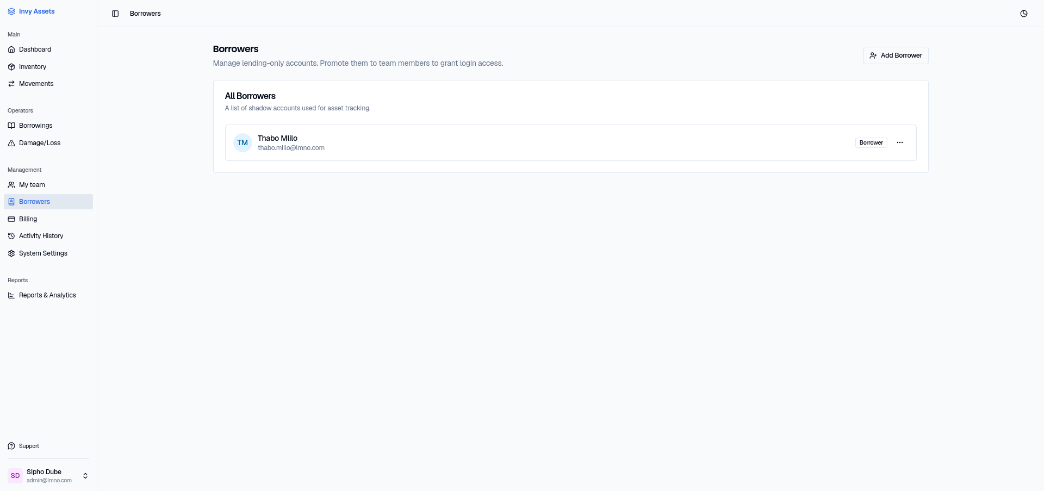This screenshot has height=491, width=1044.
Task: Click the Borrowings book icon
Action: point(11,126)
